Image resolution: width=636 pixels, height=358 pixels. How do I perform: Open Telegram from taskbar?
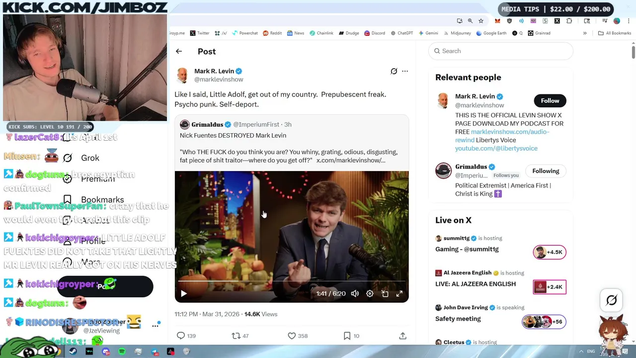(x=155, y=352)
